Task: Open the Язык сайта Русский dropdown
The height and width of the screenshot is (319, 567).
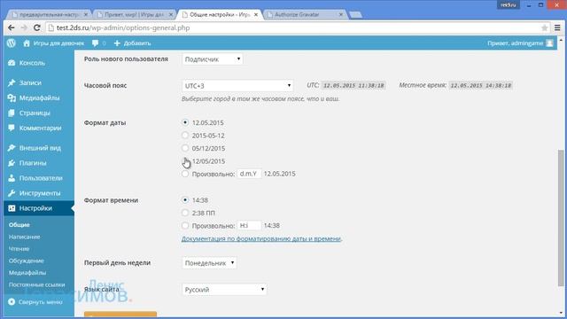Action: coord(224,290)
